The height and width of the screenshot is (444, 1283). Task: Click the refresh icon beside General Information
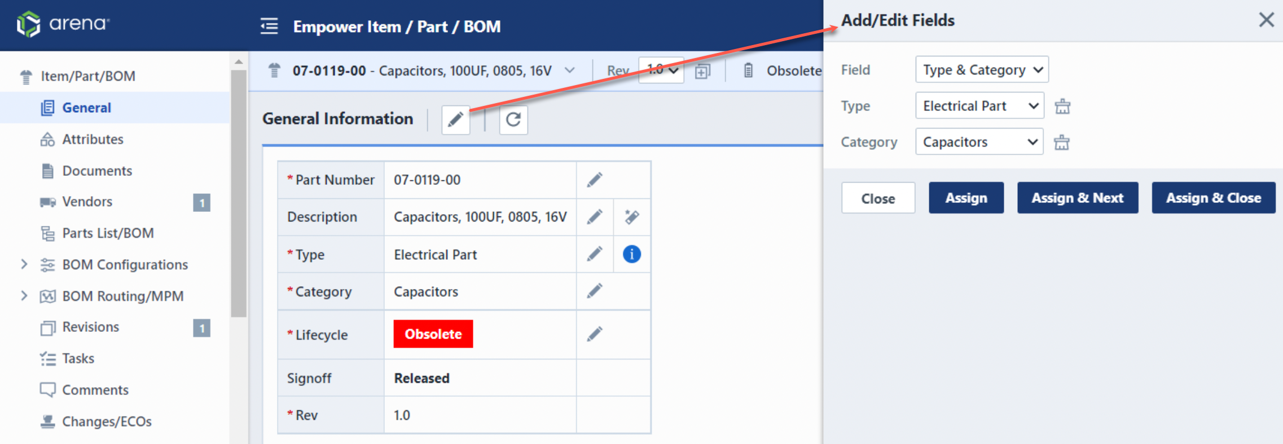[x=513, y=119]
